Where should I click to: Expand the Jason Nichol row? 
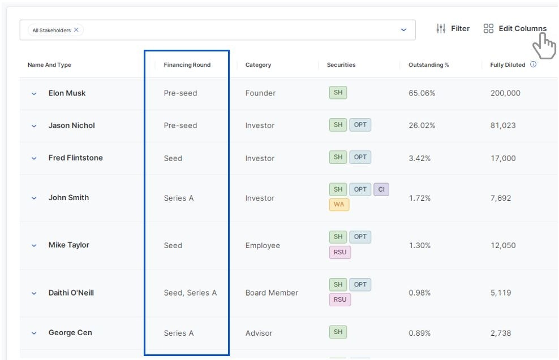point(34,126)
